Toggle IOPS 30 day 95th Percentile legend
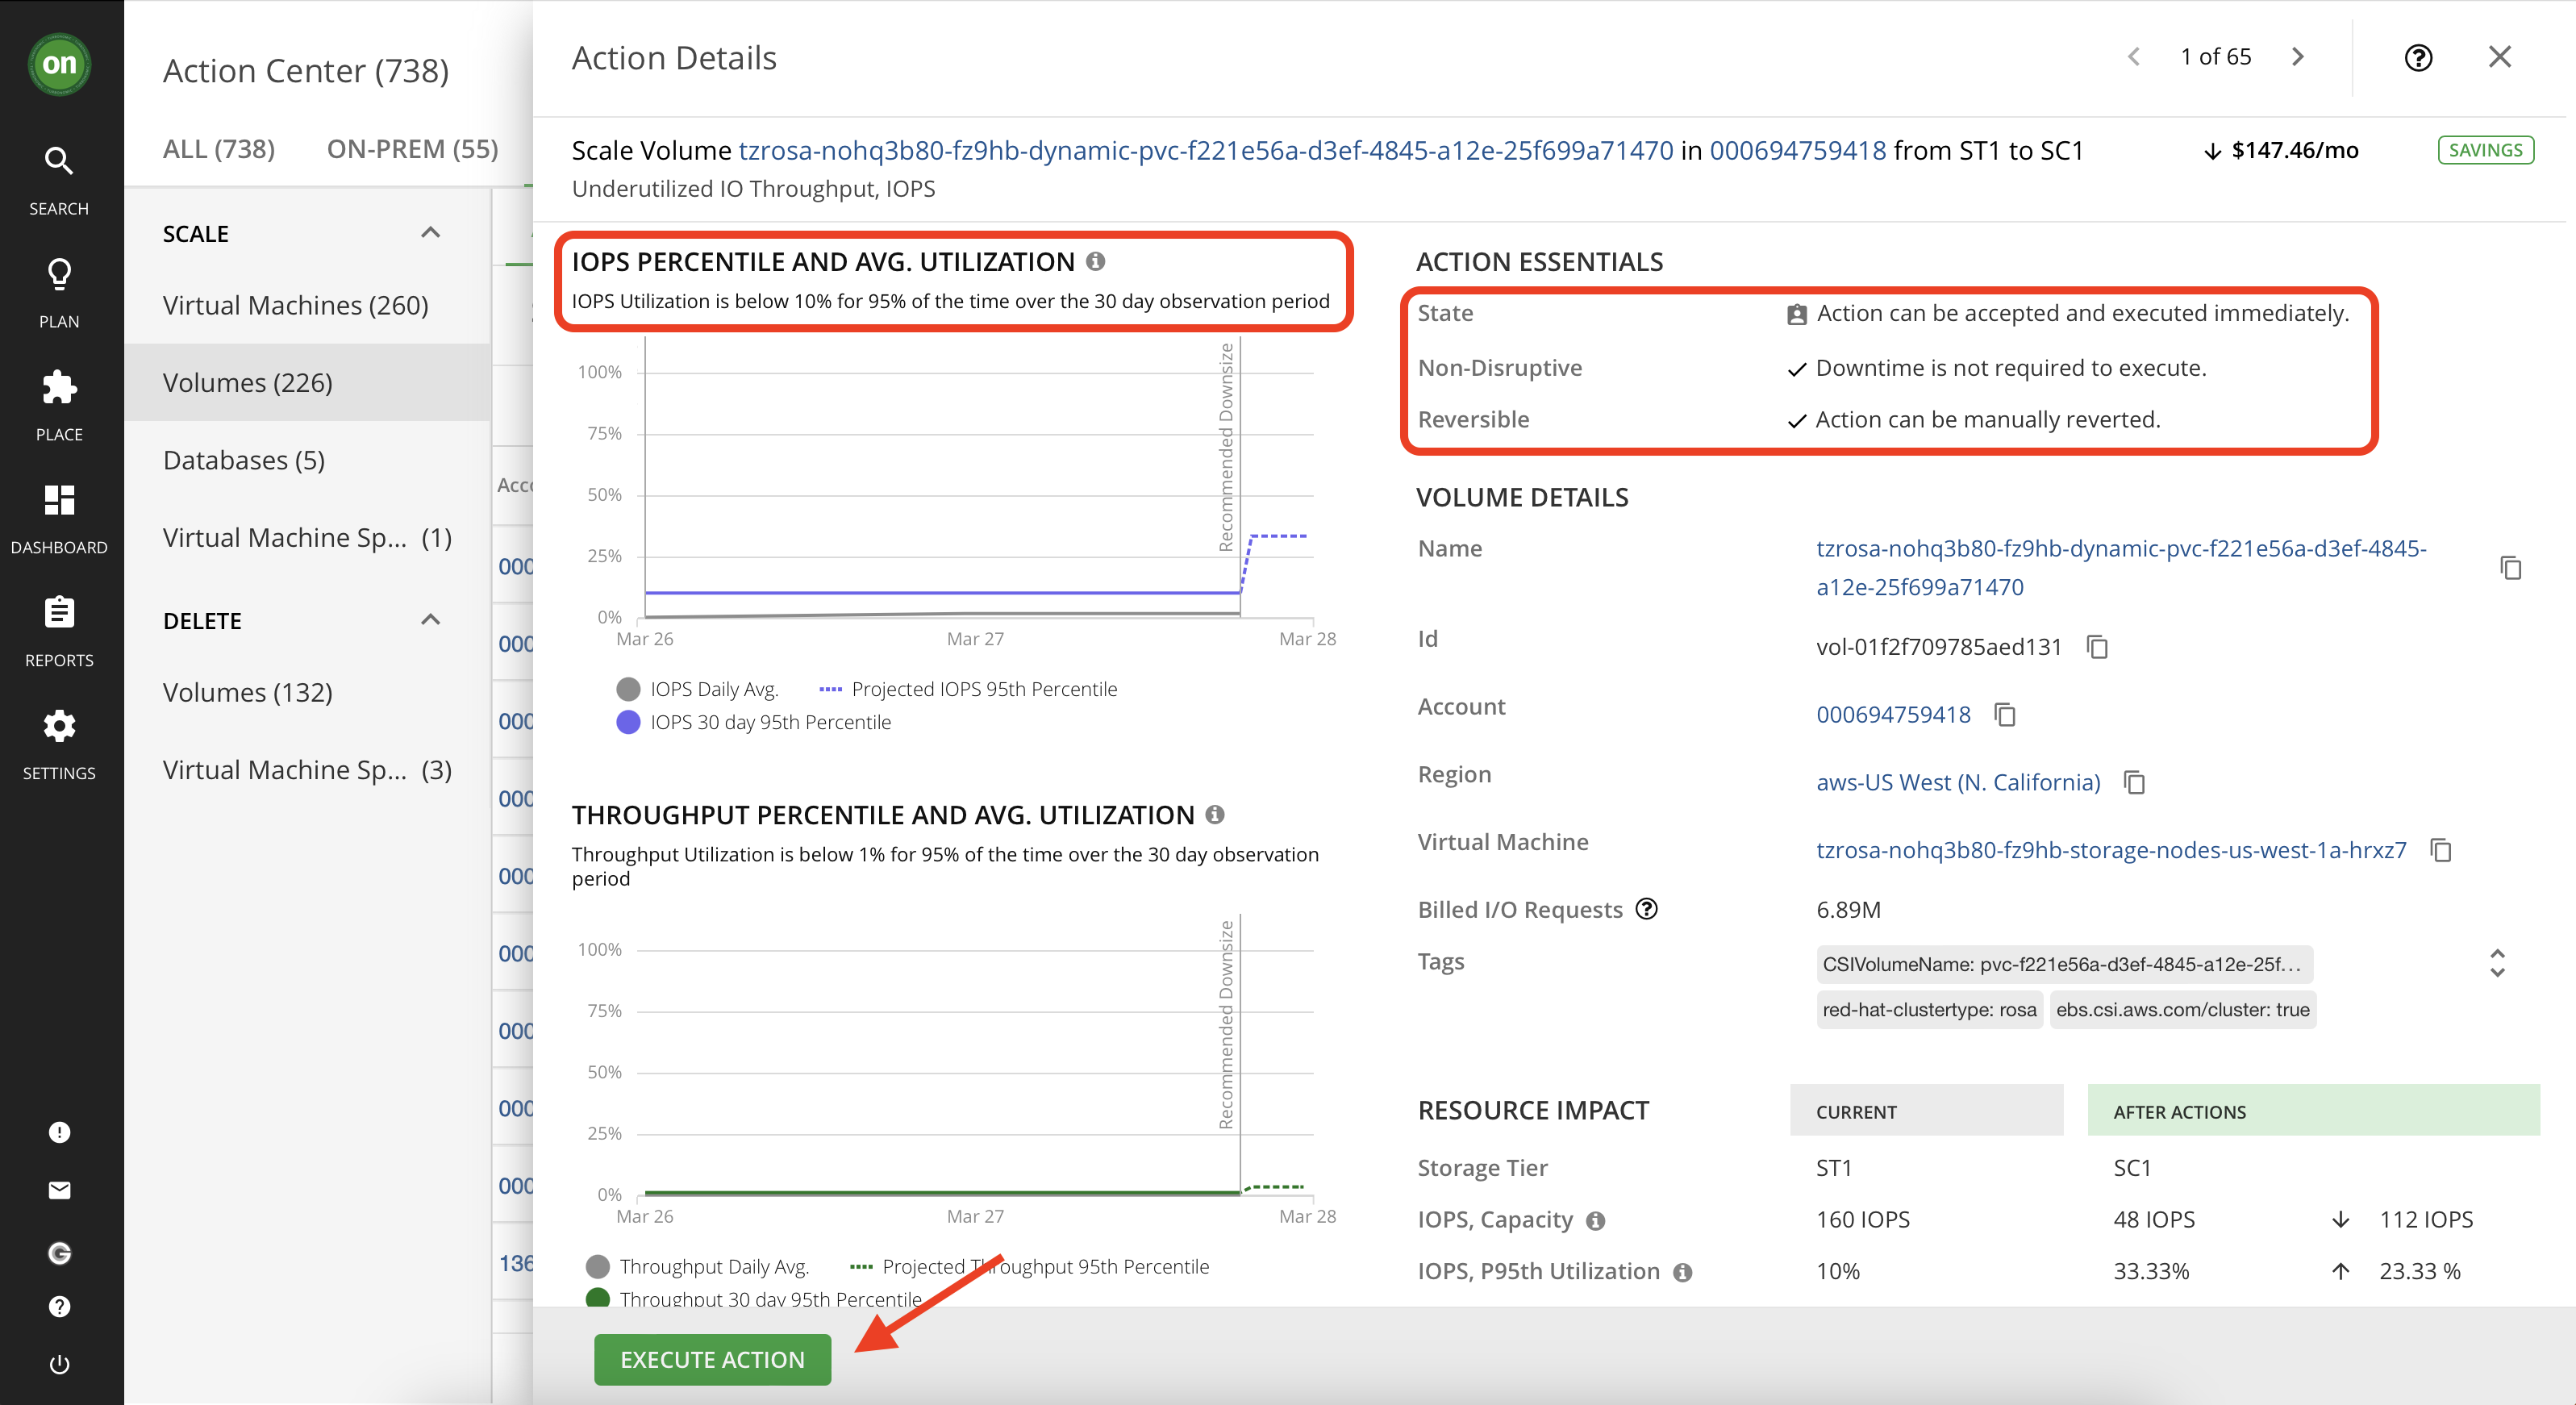Screen dimensions: 2576x1405 (753, 722)
